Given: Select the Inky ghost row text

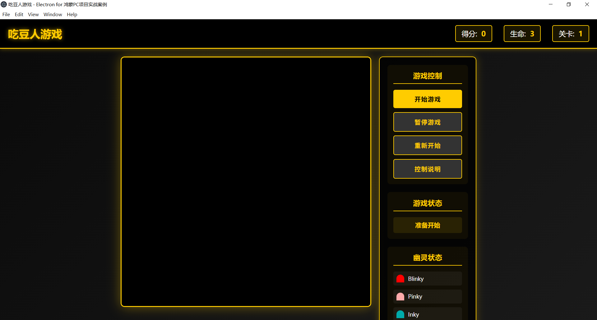Looking at the screenshot, I should [414, 314].
